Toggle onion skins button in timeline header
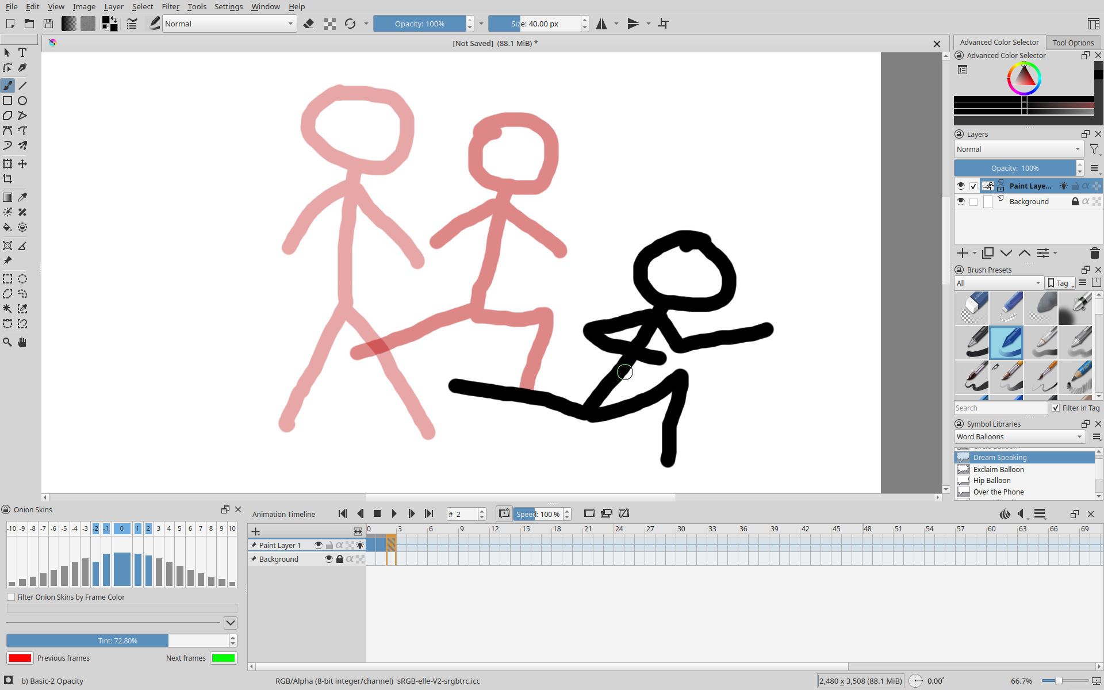Image resolution: width=1104 pixels, height=690 pixels. tap(1005, 513)
